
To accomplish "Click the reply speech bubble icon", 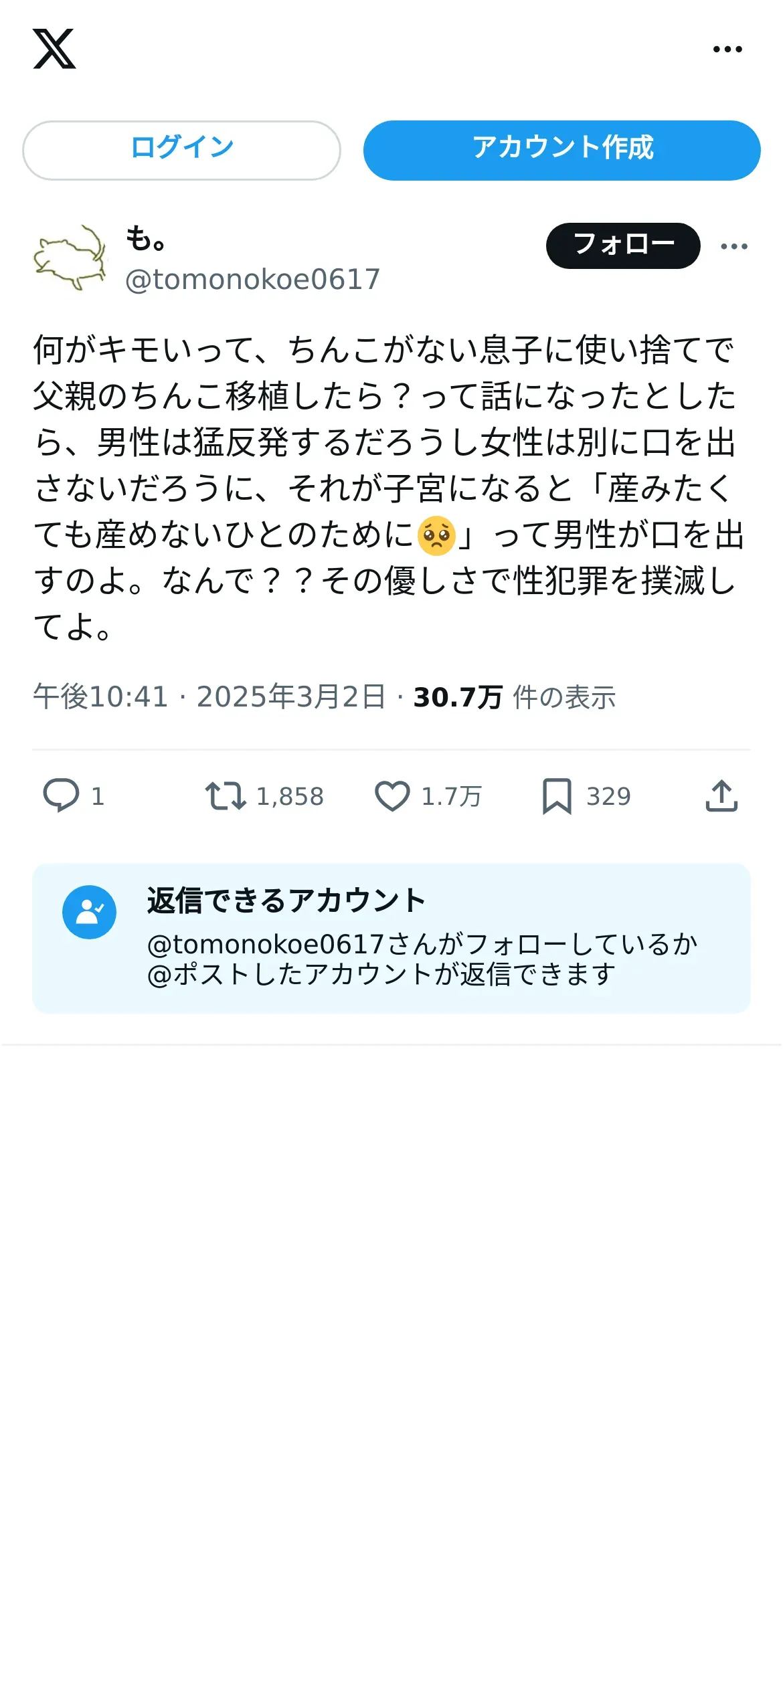I will [x=61, y=795].
